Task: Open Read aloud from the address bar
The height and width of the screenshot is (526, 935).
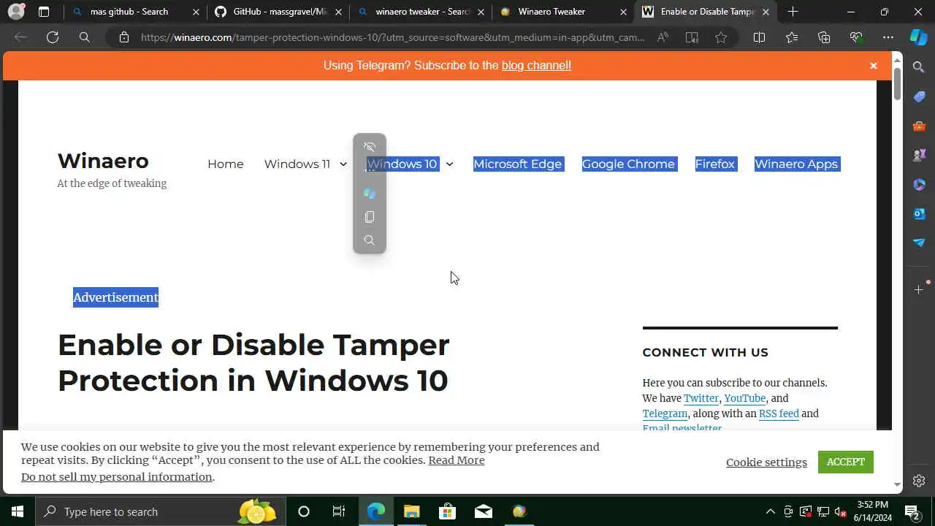Action: coord(663,37)
